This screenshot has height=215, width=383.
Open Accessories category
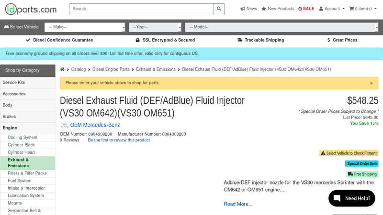tap(28, 94)
